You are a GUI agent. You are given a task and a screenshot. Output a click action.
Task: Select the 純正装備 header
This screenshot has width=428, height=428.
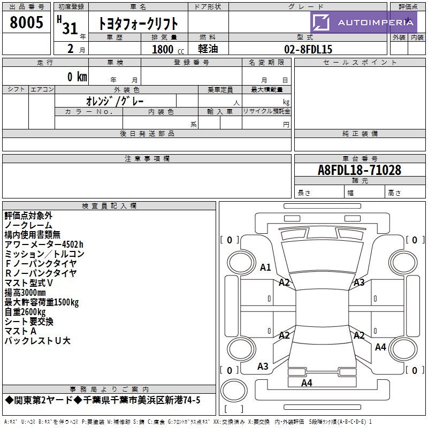(360, 134)
